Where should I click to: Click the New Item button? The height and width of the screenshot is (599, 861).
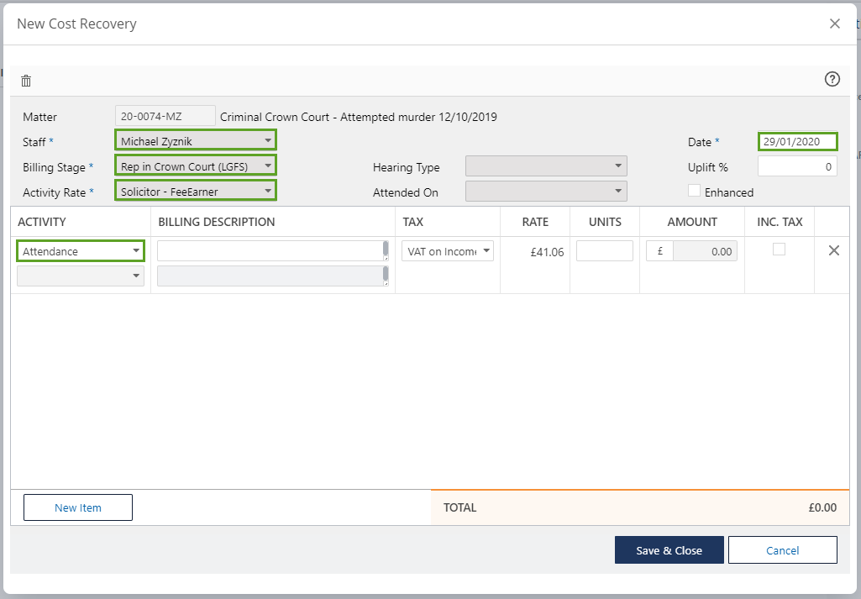point(78,507)
